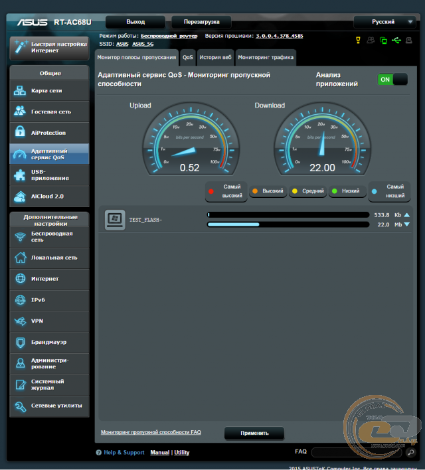Image resolution: width=425 pixels, height=470 pixels.
Task: Open the VPN arrows icon
Action: [21, 321]
